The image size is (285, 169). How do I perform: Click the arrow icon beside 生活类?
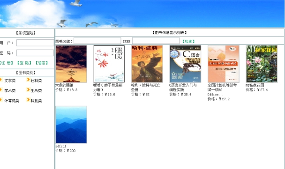pos(28,89)
